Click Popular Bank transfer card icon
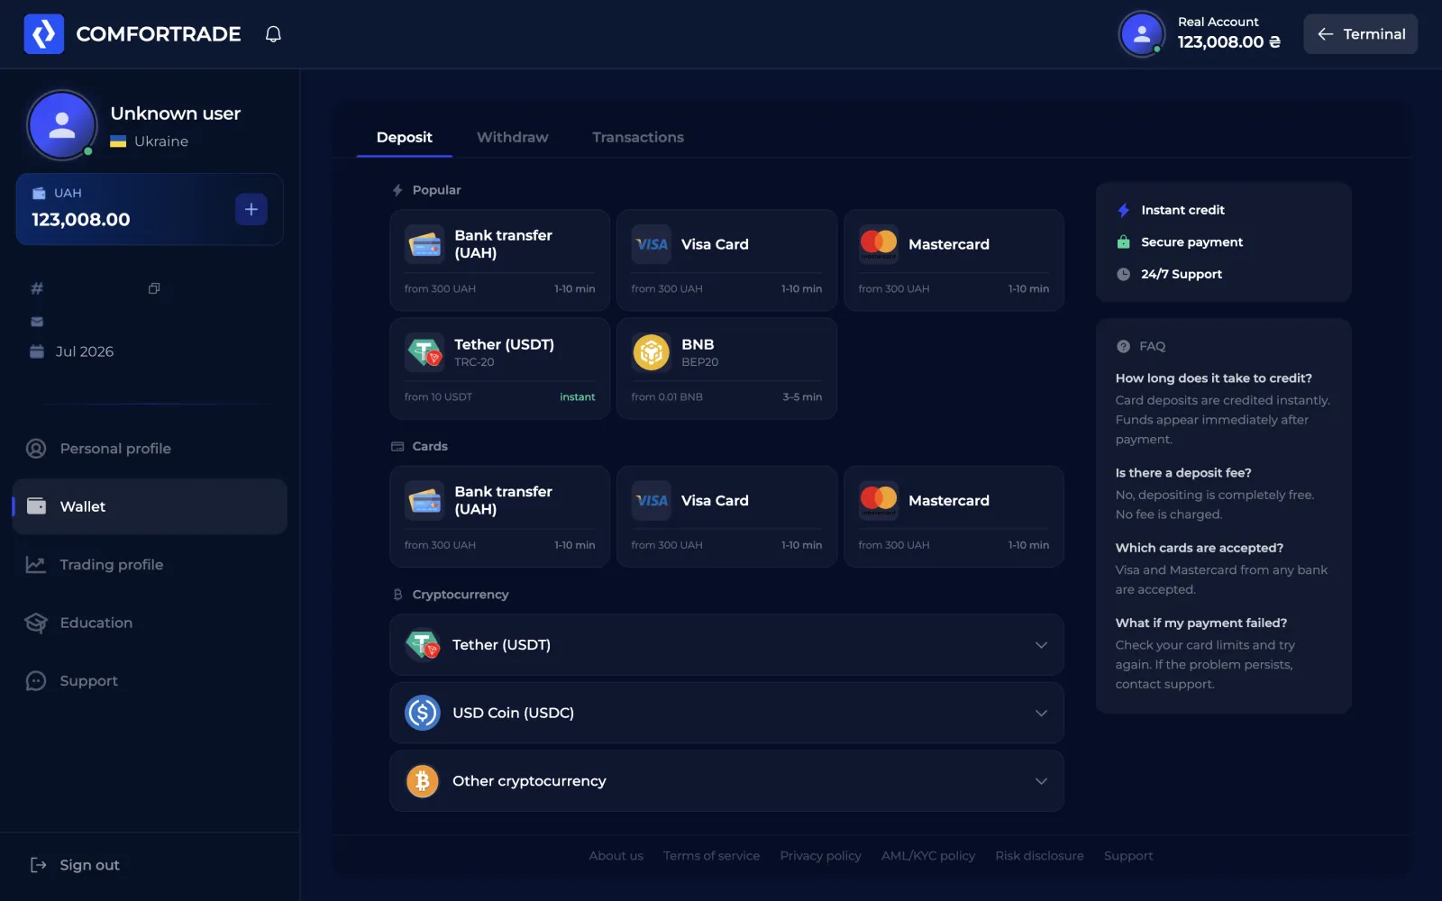1442x901 pixels. [x=424, y=244]
